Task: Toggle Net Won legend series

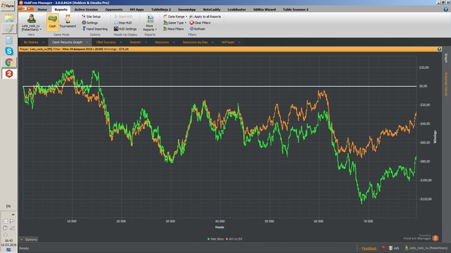Action: (x=215, y=239)
